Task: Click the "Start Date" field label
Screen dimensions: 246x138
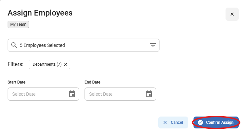Action: (x=17, y=82)
